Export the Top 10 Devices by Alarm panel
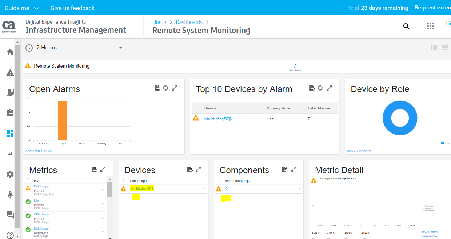 [x=312, y=88]
